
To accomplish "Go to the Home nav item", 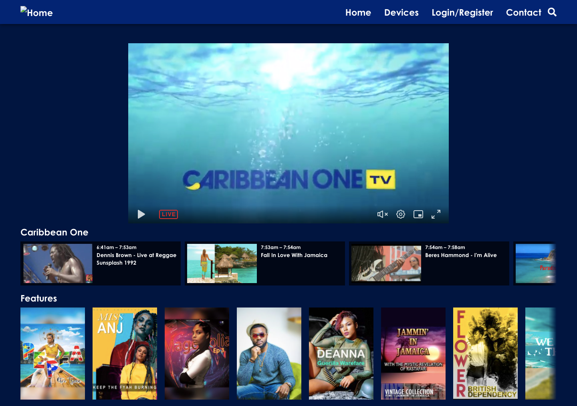I will [358, 12].
